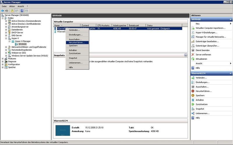This screenshot has height=145, width=233.
Task: Click the Up one level toolbar icon
Action: [12, 11]
